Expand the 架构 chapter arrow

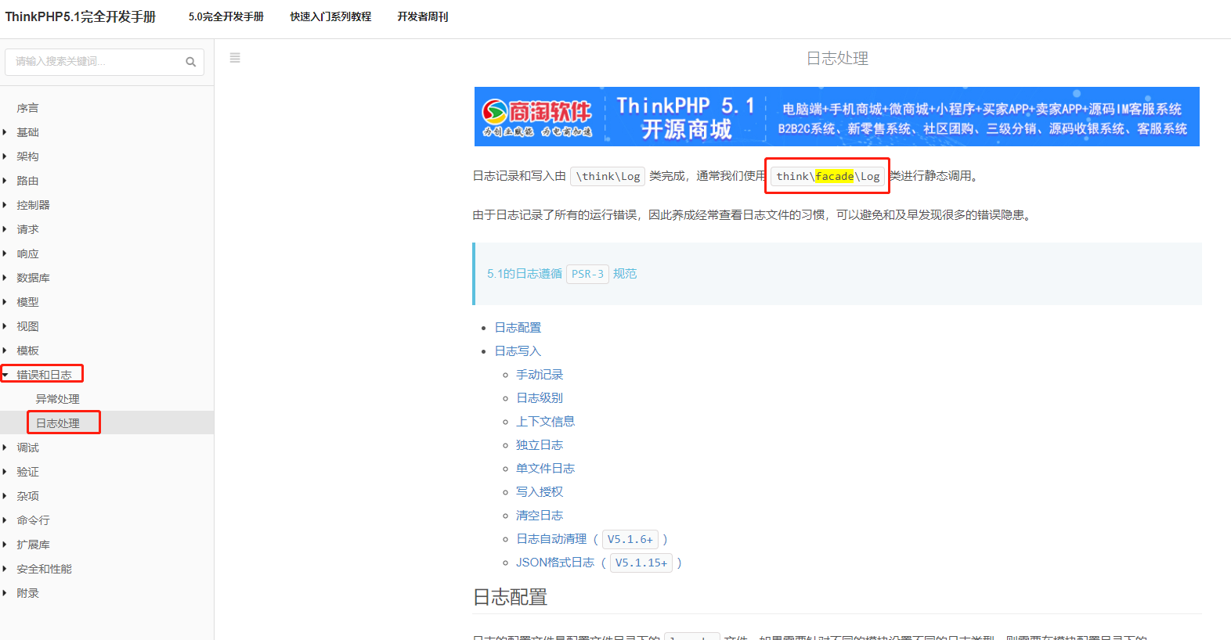pyautogui.click(x=5, y=156)
